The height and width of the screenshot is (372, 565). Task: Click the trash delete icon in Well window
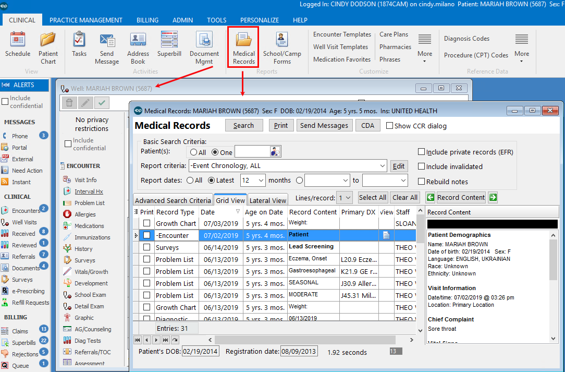click(x=69, y=103)
